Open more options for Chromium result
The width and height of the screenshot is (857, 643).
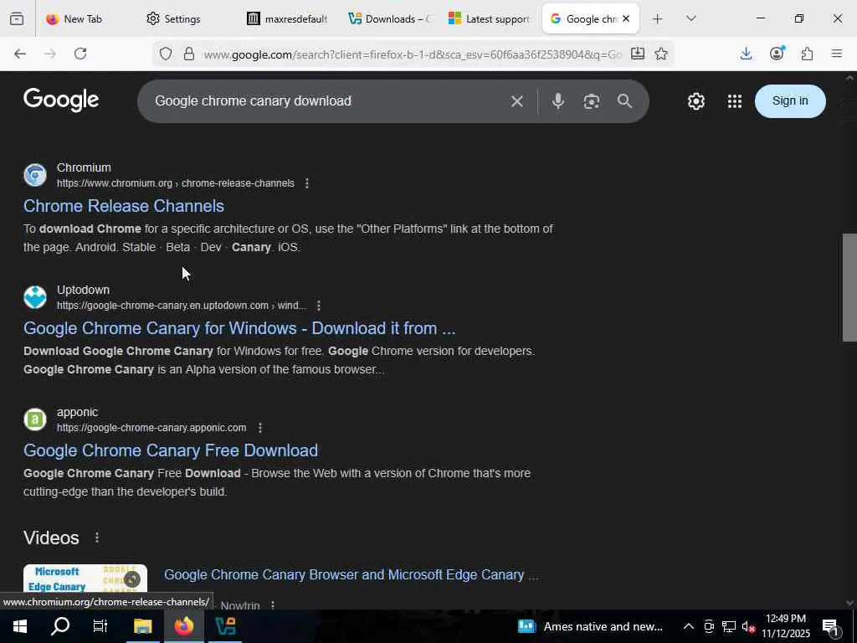click(x=307, y=183)
